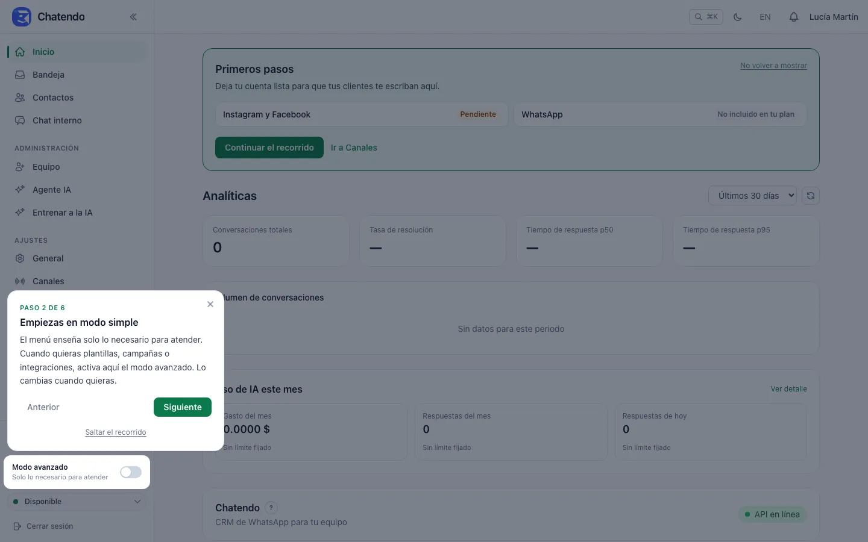Open the Inicio menu item
This screenshot has height=542, width=868.
pos(77,52)
